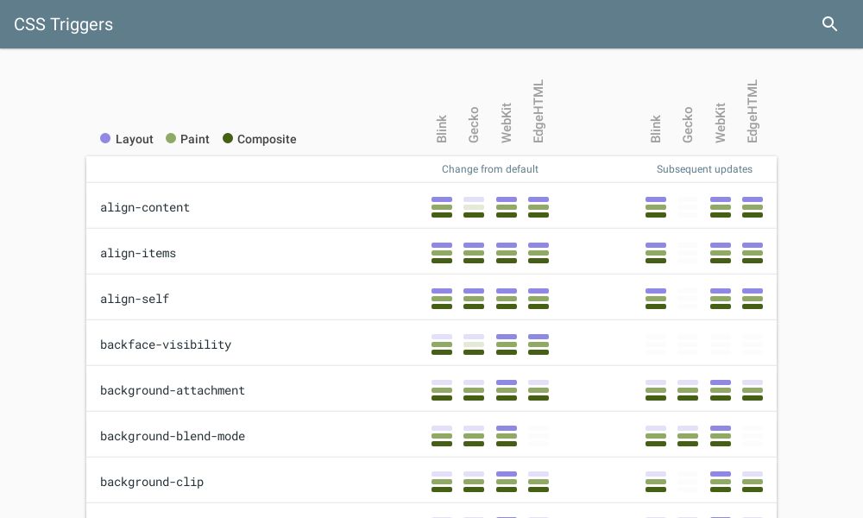Open the search icon in the header

tap(829, 24)
